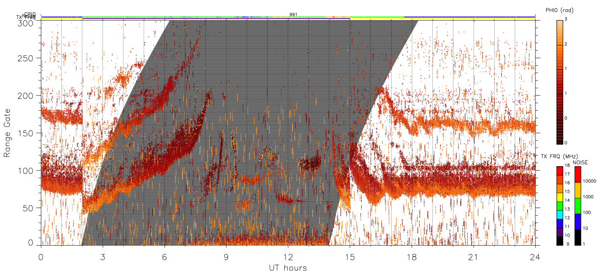The image size is (602, 278).
Task: Select the red segment of TX FRQ colorbar
Action: point(559,171)
